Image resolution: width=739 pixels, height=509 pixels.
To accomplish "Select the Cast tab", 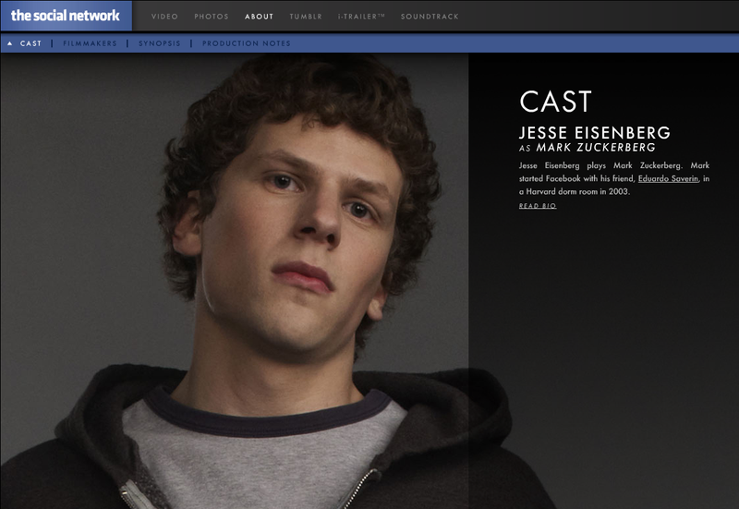I will click(30, 43).
